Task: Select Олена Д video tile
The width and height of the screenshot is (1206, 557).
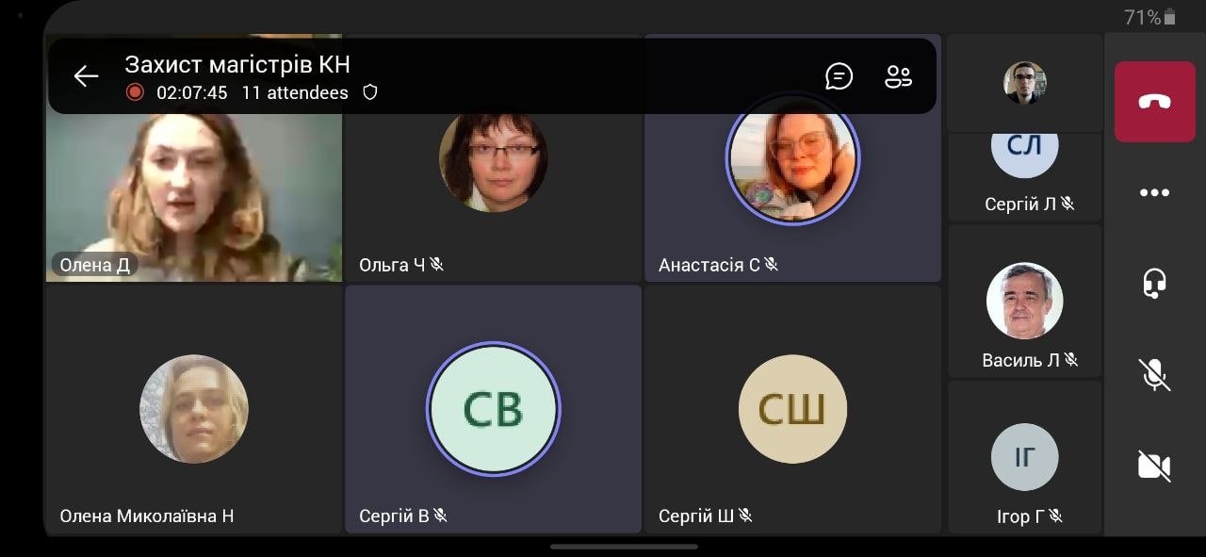Action: click(x=194, y=158)
